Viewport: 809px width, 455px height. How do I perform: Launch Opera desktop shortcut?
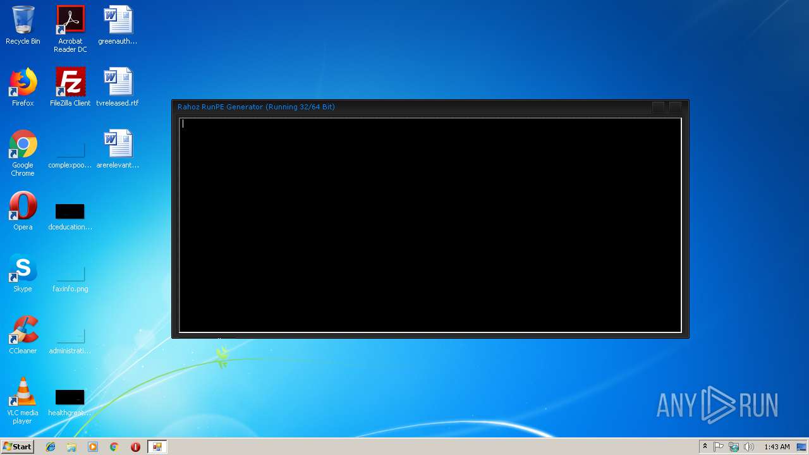coord(23,211)
